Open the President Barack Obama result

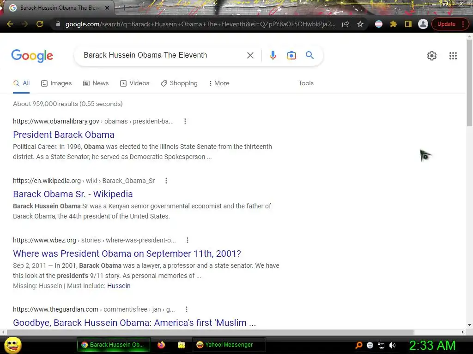(64, 135)
